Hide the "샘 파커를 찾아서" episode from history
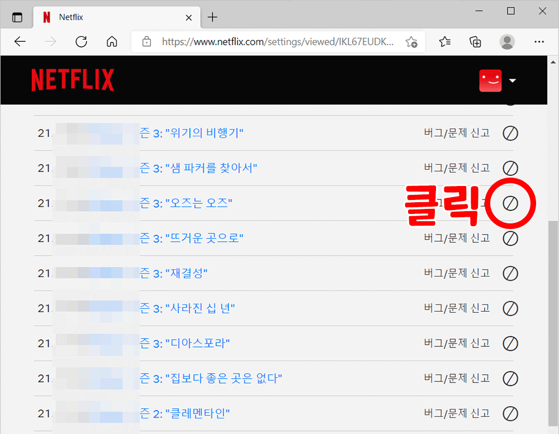Screen dimensions: 559x434 click(x=510, y=168)
